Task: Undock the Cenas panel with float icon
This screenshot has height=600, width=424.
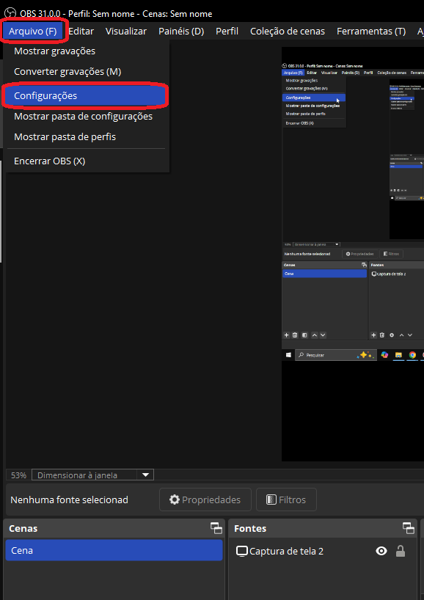Action: click(x=216, y=528)
